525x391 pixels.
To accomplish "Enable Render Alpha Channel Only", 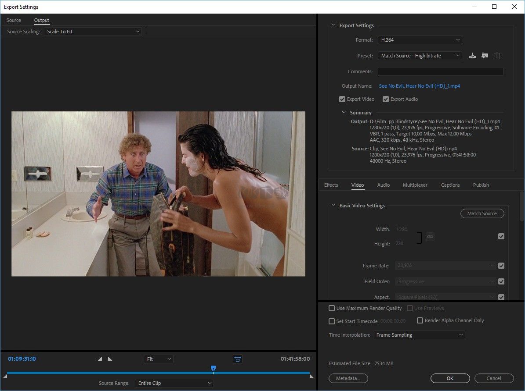I will (420, 320).
